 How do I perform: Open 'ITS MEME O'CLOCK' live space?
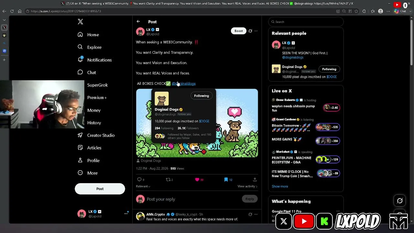point(306,174)
